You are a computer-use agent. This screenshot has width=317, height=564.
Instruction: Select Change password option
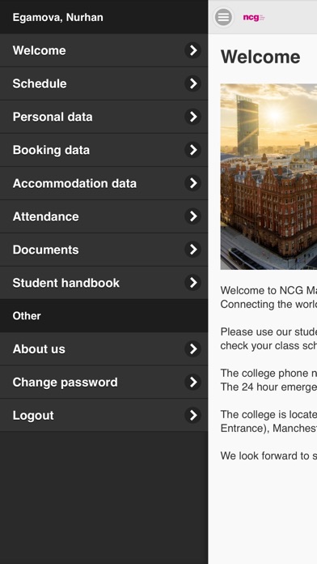104,382
